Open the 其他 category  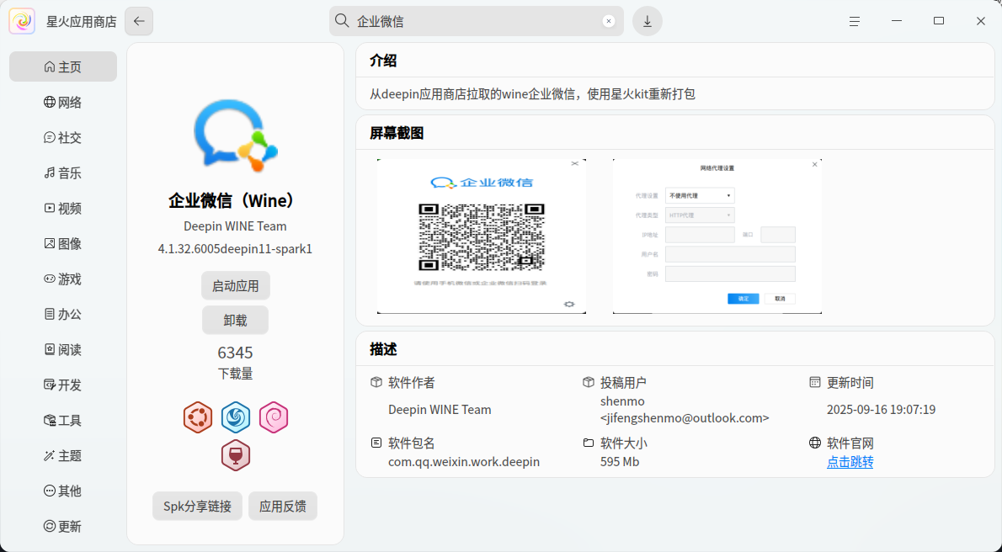tap(62, 491)
